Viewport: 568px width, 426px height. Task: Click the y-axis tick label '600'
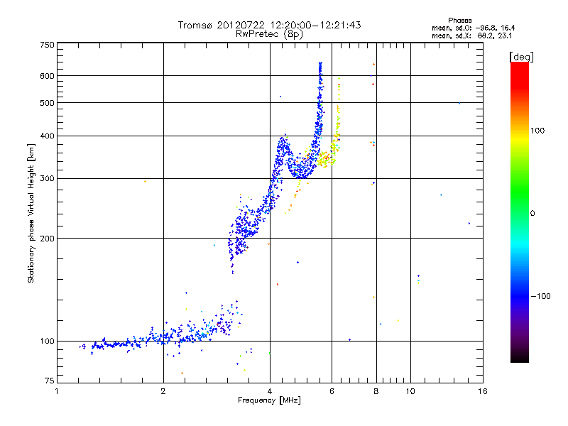[x=47, y=76]
